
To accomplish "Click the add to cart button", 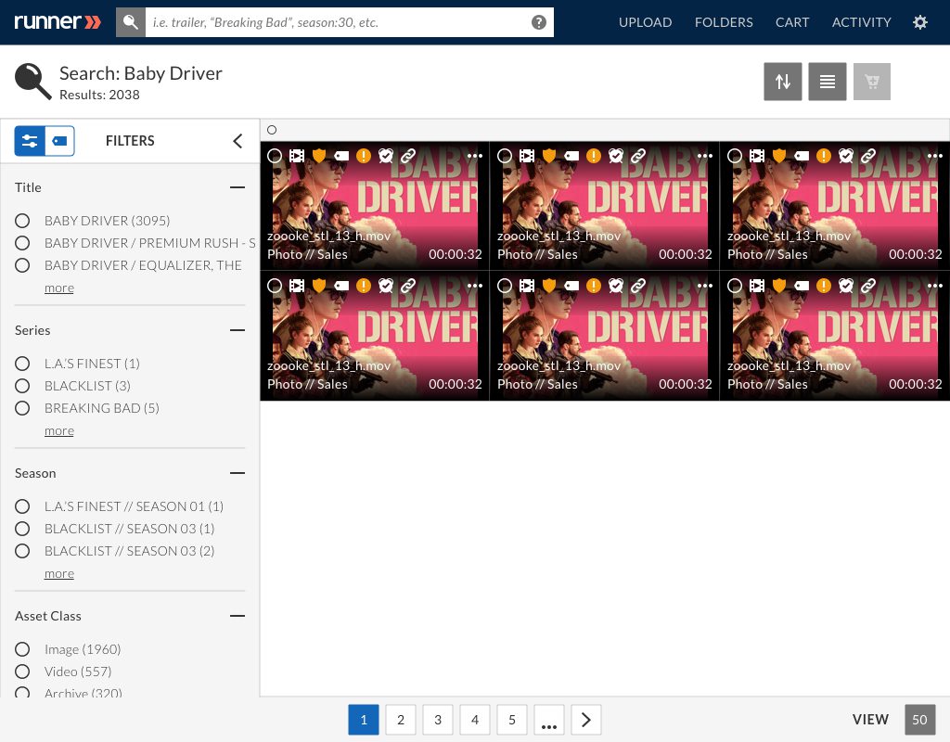I will (x=872, y=82).
